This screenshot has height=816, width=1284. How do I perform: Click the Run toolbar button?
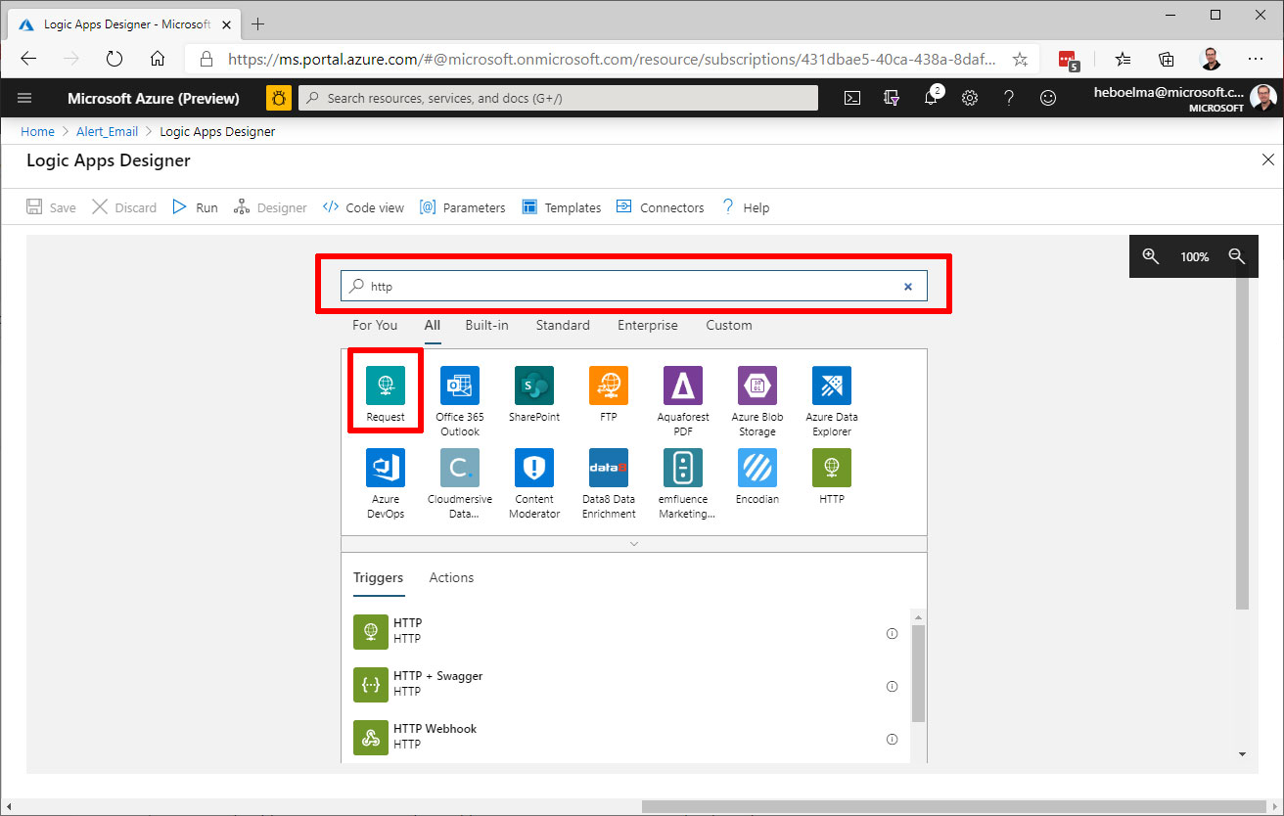click(195, 207)
